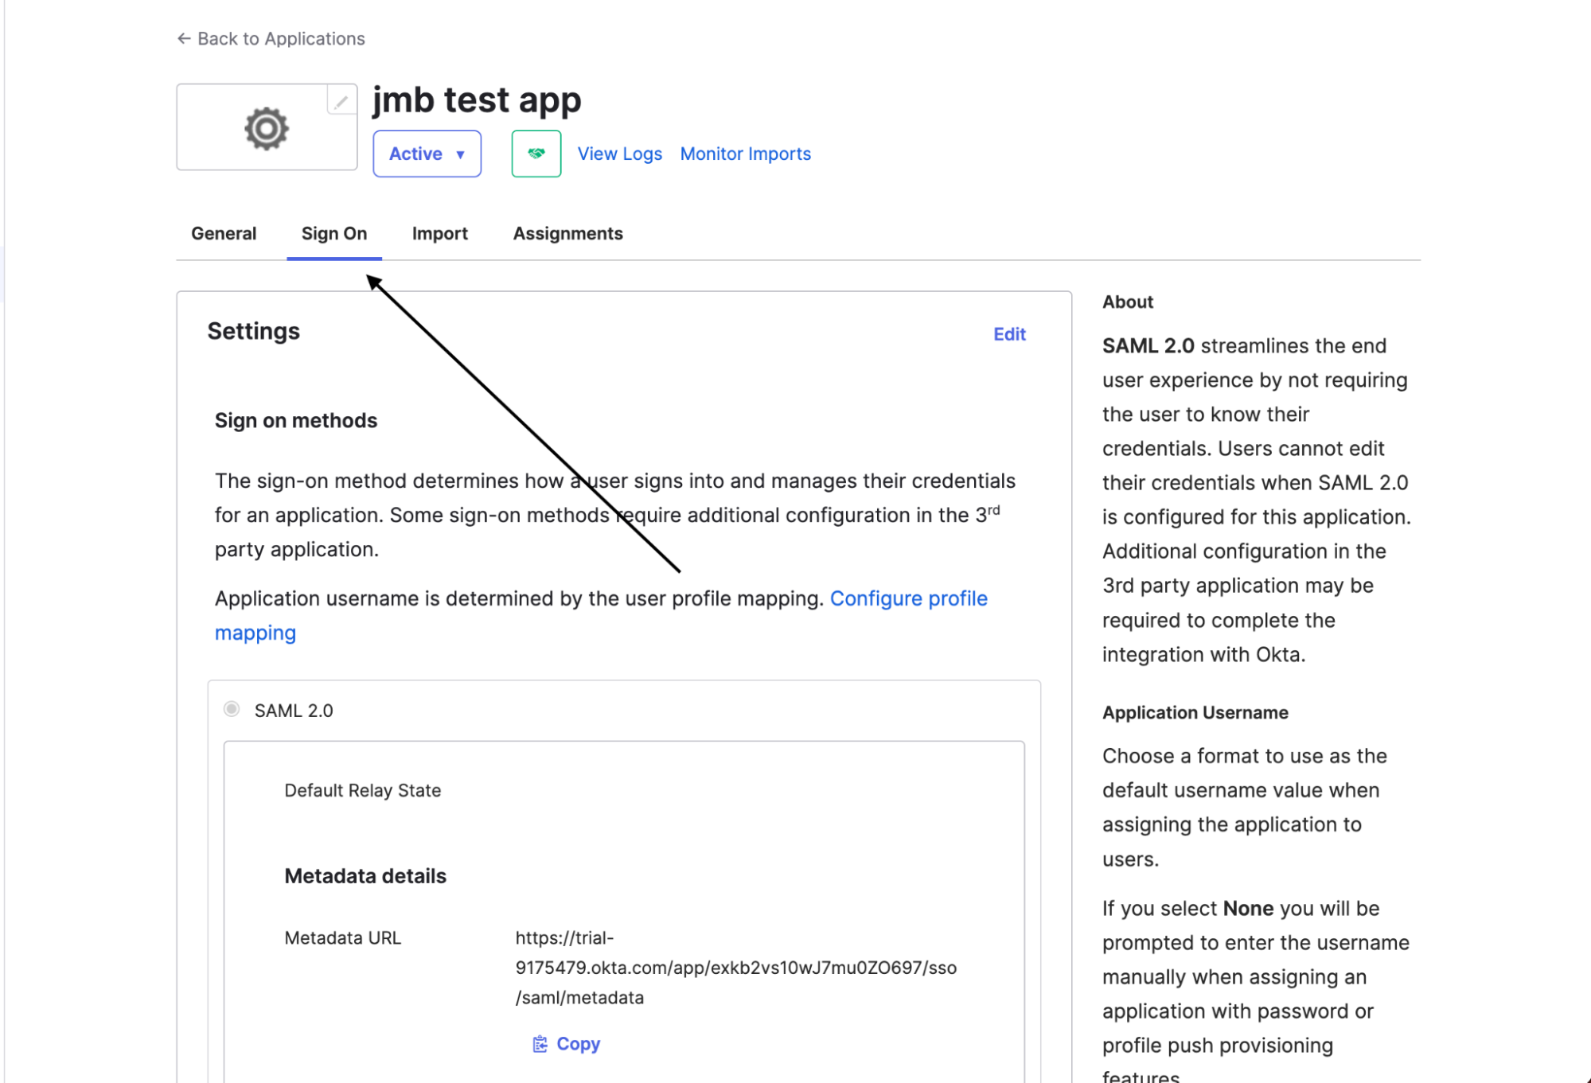Image resolution: width=1591 pixels, height=1083 pixels.
Task: Switch to the Import tab
Action: pyautogui.click(x=440, y=233)
